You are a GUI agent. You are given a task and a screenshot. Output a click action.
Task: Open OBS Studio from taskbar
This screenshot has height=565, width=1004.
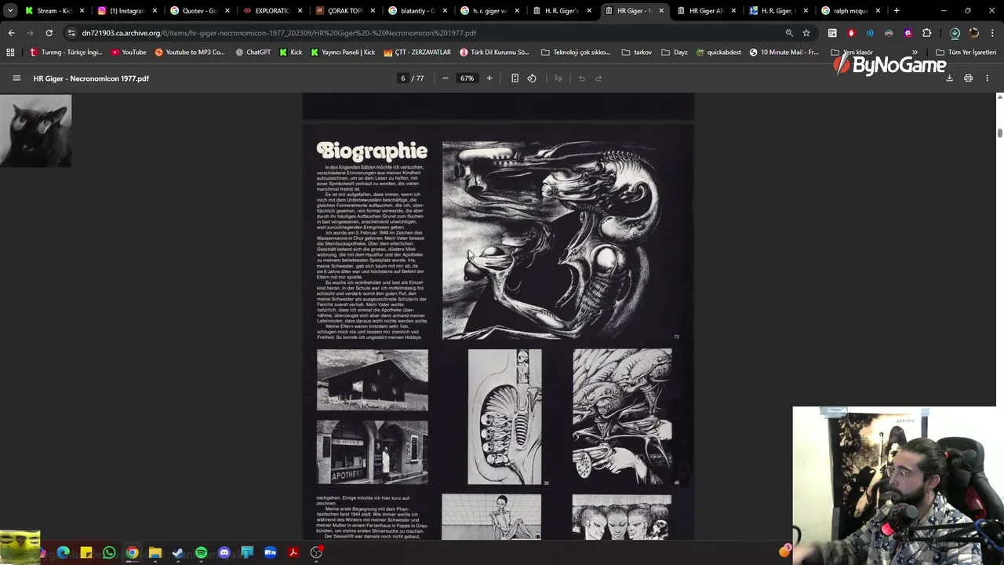click(x=316, y=552)
